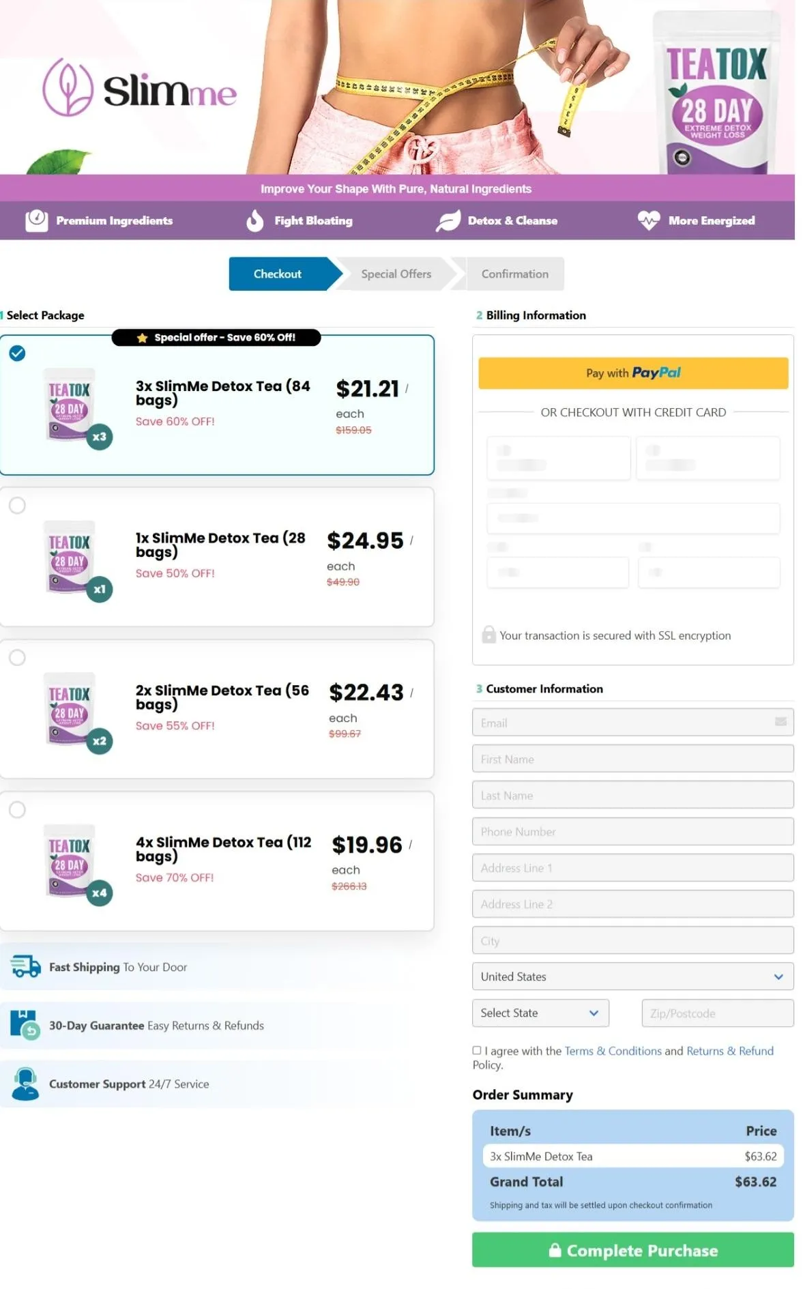
Task: Open the Select State dropdown
Action: pos(540,1013)
